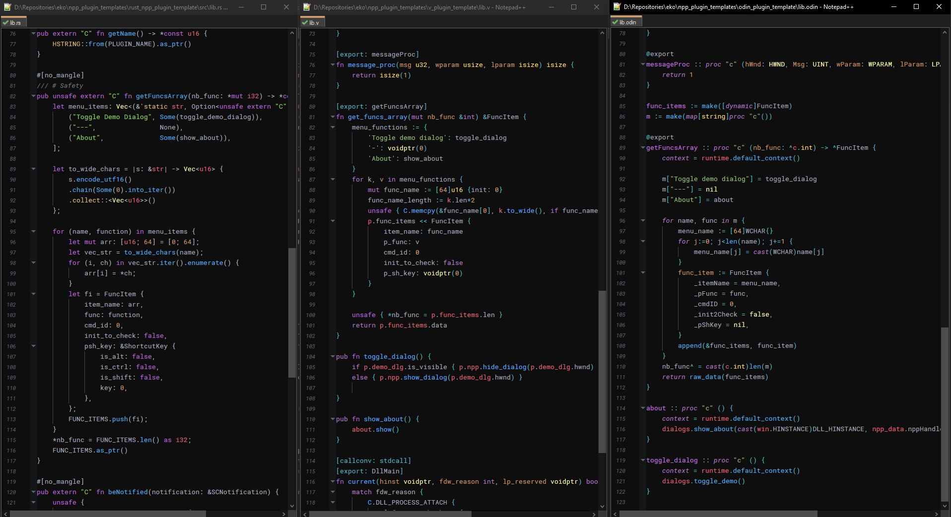The height and width of the screenshot is (517, 951).
Task: Collapse p.func_items FuncItem fold at line 91 in lib.v
Action: click(333, 221)
